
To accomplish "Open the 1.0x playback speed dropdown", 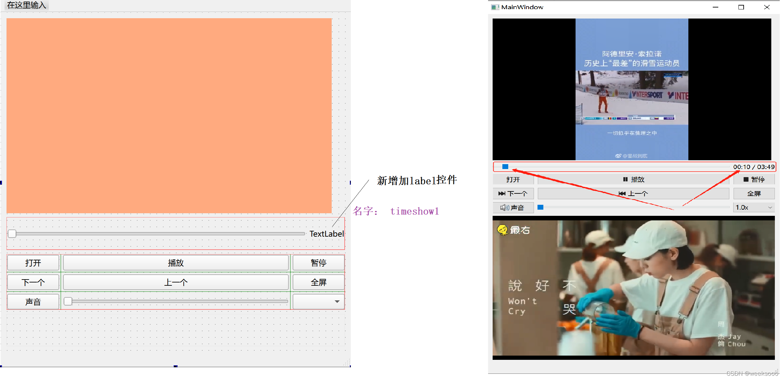I will [x=753, y=207].
